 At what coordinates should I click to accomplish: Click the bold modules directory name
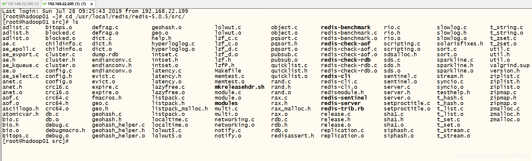tap(226, 103)
